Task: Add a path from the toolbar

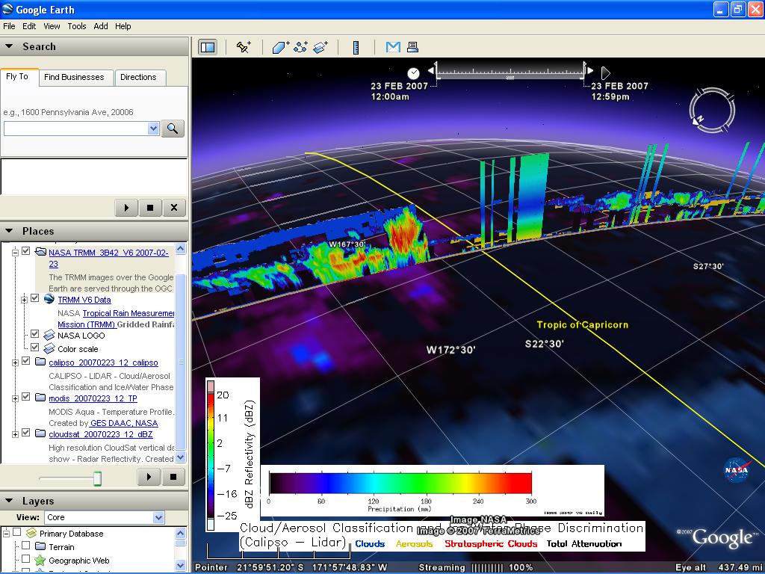Action: (x=300, y=47)
